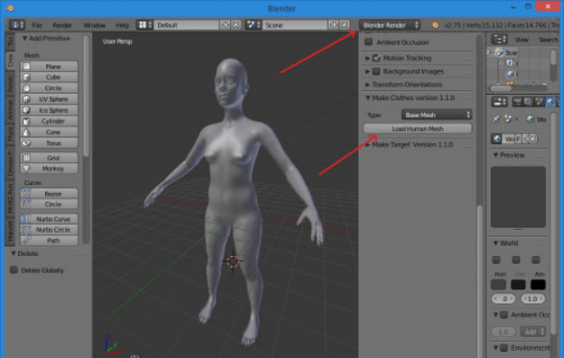Add a UV Sphere mesh primitive
The width and height of the screenshot is (564, 358).
coord(49,99)
